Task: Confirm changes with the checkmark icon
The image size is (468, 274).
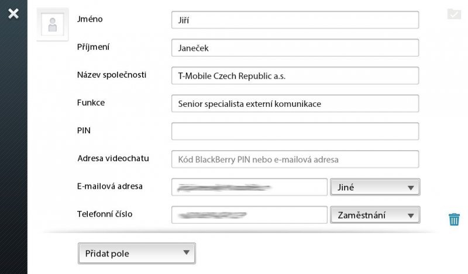Action: (x=454, y=14)
